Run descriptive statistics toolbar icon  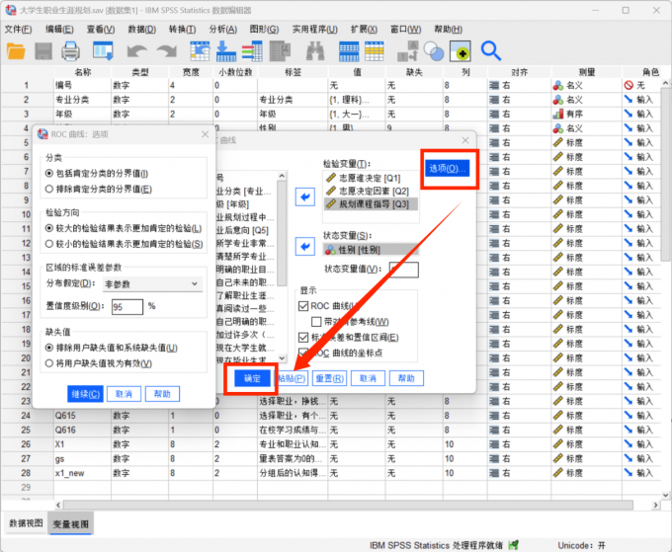point(281,51)
